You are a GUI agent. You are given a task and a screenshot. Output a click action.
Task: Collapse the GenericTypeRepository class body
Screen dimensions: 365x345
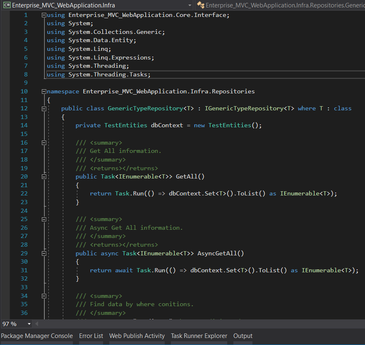click(x=44, y=108)
